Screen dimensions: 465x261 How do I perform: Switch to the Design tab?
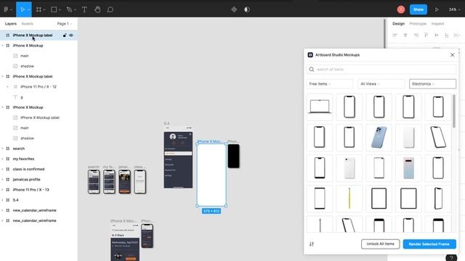398,24
